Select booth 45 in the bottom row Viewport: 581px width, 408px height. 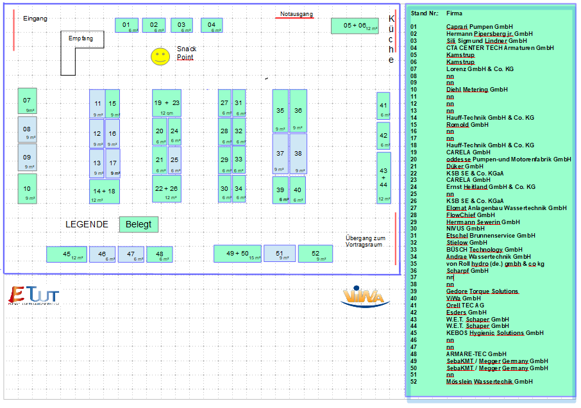(x=67, y=254)
